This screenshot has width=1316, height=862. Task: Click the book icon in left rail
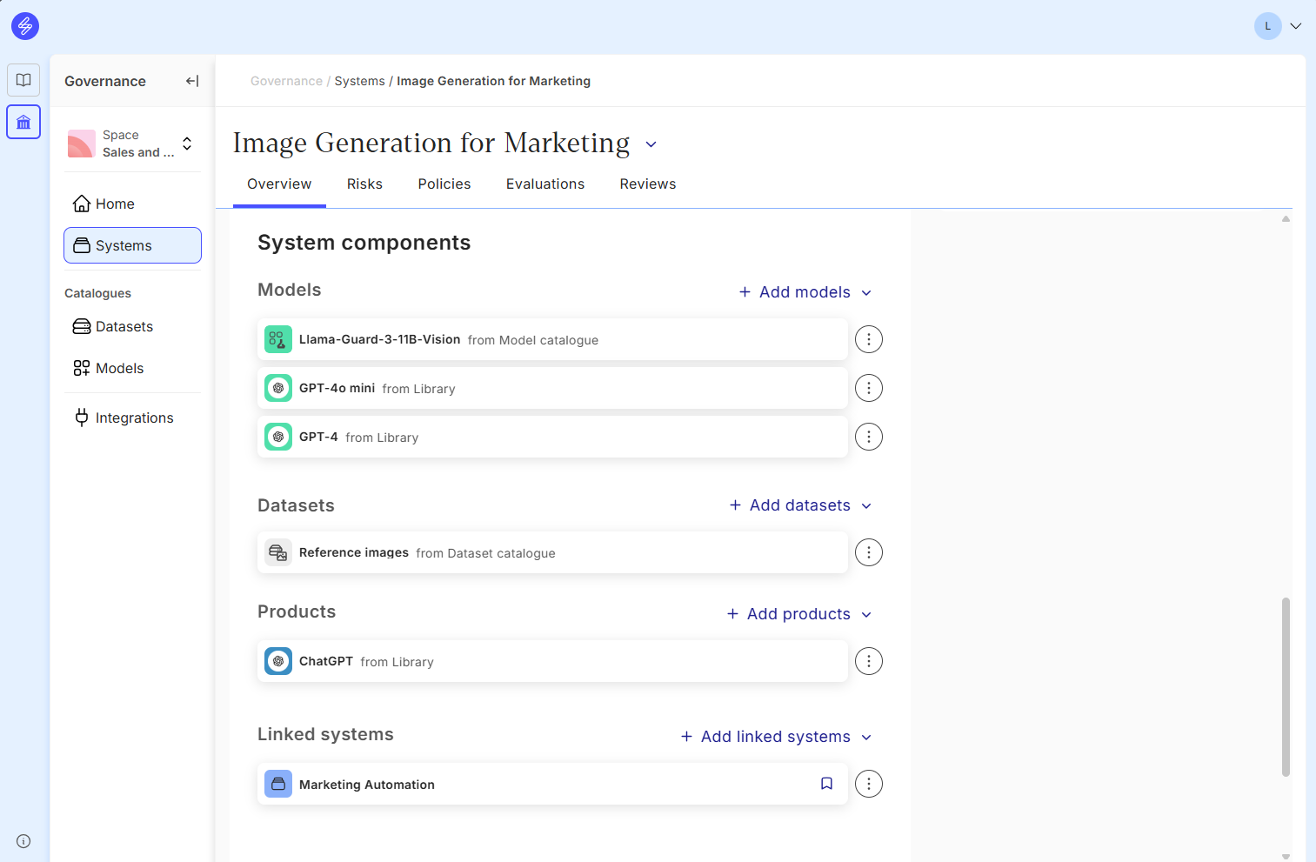[x=23, y=80]
